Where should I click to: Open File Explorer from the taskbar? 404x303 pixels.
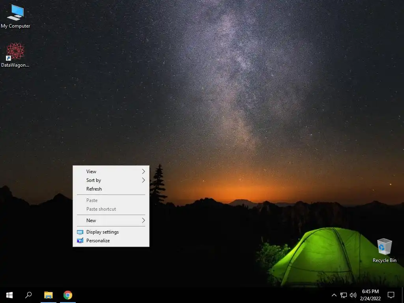tap(48, 295)
